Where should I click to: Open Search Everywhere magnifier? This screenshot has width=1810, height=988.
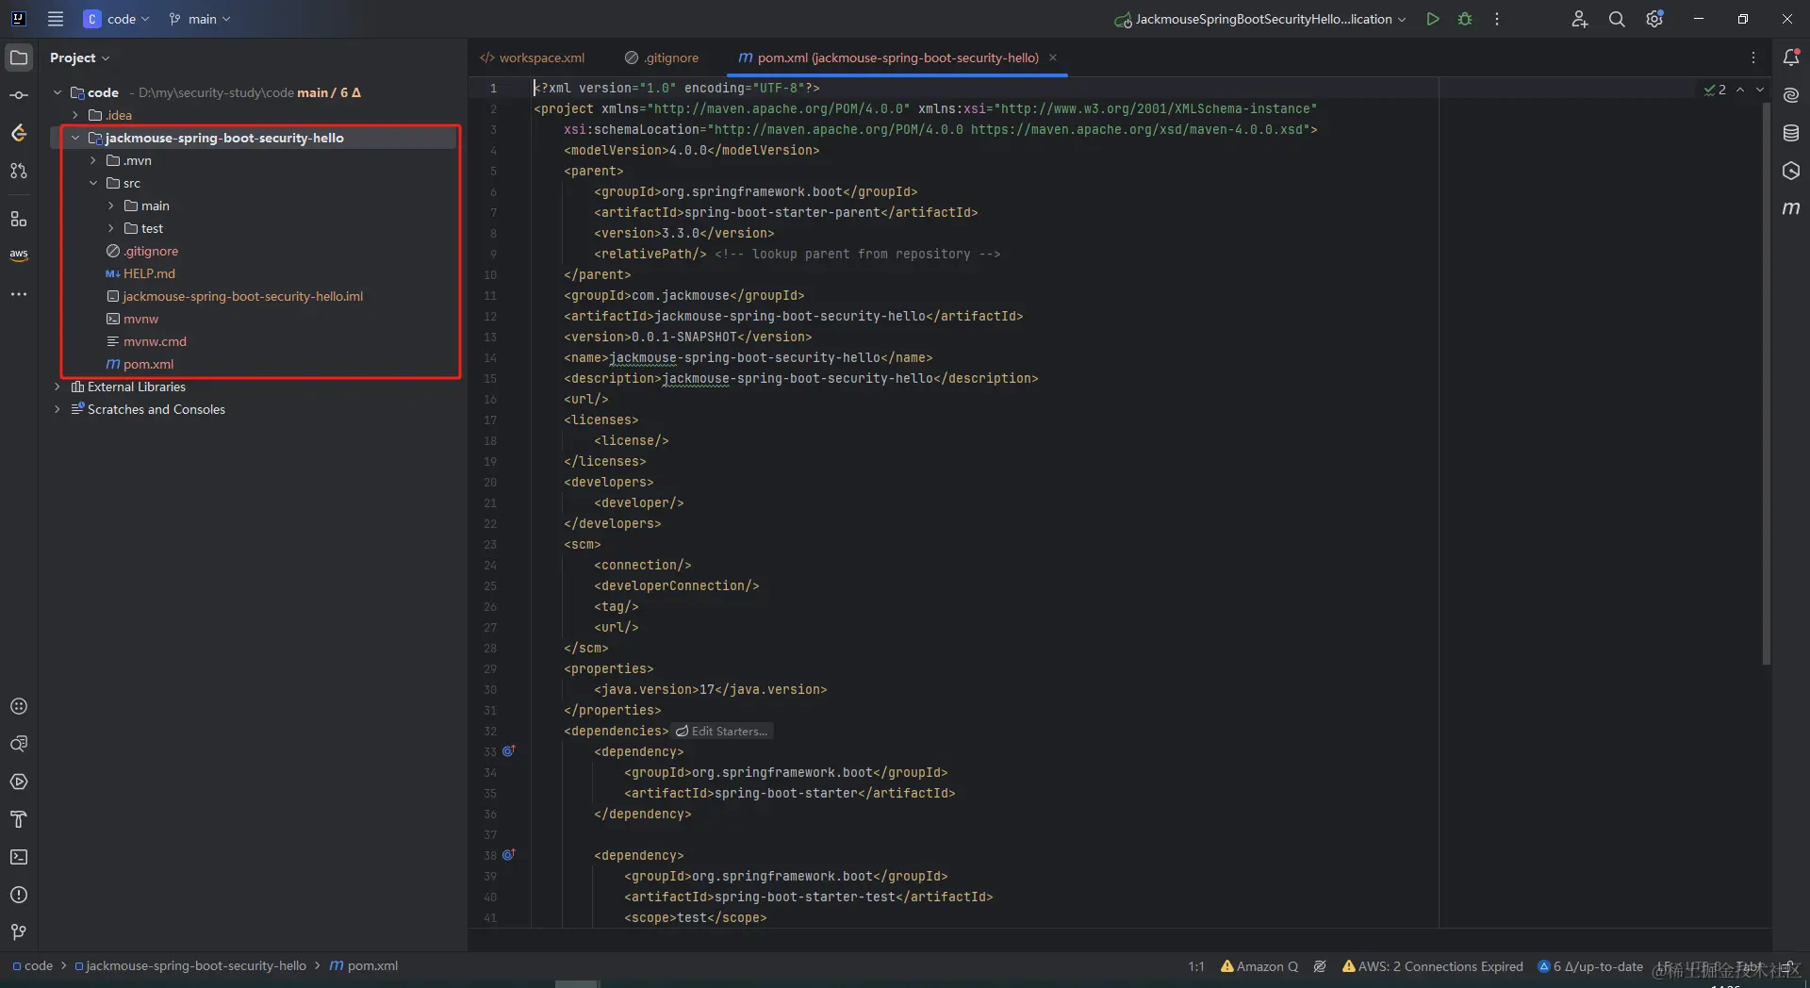(1617, 19)
